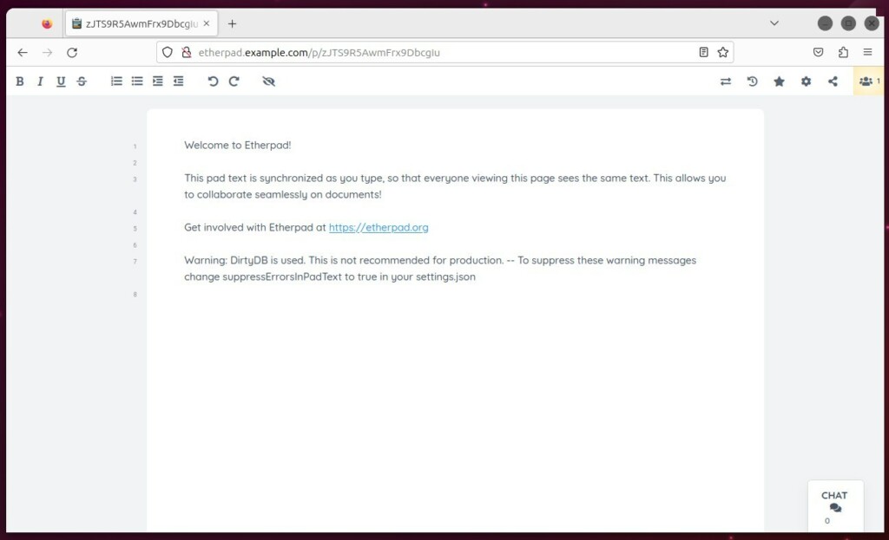
Task: Close the Firefox window
Action: click(872, 23)
